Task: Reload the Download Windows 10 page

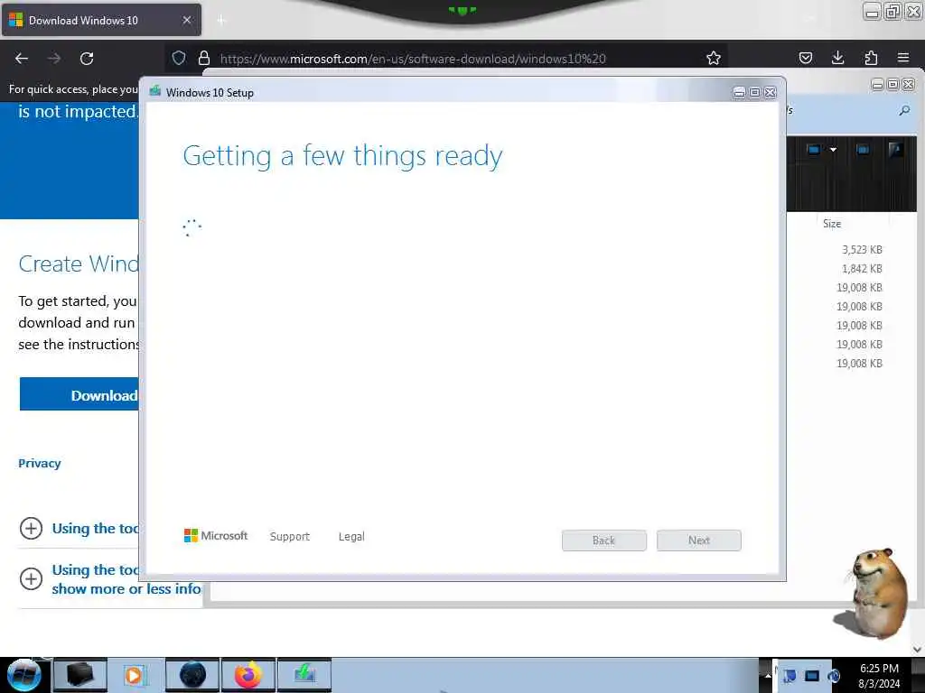Action: [87, 59]
